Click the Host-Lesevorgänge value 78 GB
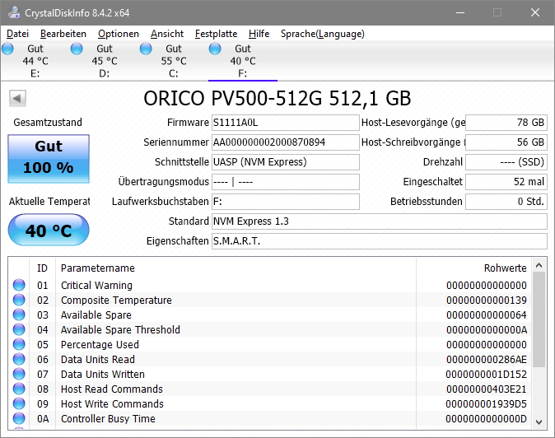This screenshot has width=555, height=438. 506,123
